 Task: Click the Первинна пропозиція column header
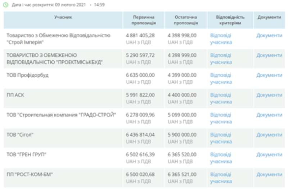pyautogui.click(x=144, y=20)
